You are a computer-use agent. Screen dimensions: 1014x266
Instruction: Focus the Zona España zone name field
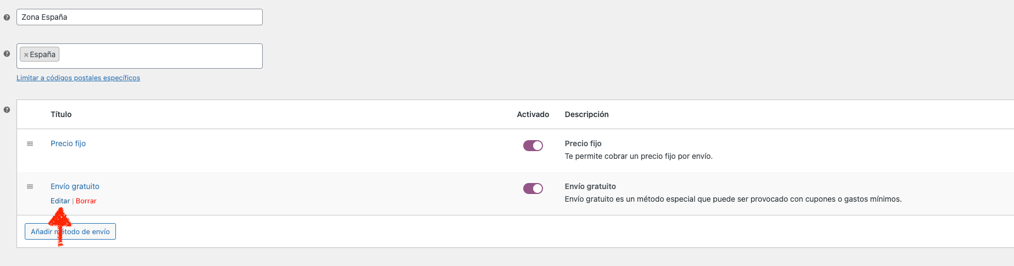140,17
